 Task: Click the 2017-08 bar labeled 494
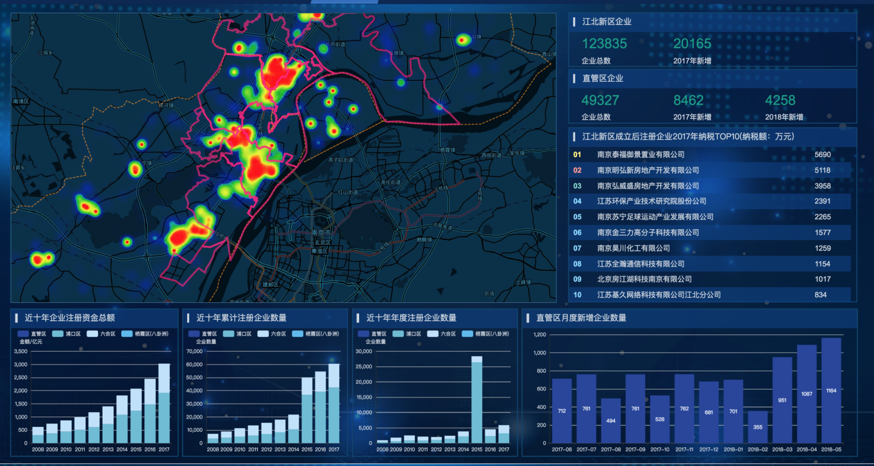click(611, 420)
